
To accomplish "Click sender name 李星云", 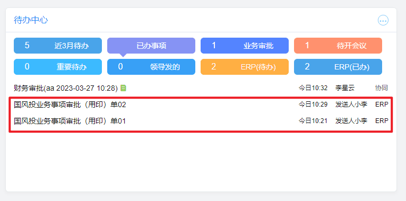I will tap(345, 88).
